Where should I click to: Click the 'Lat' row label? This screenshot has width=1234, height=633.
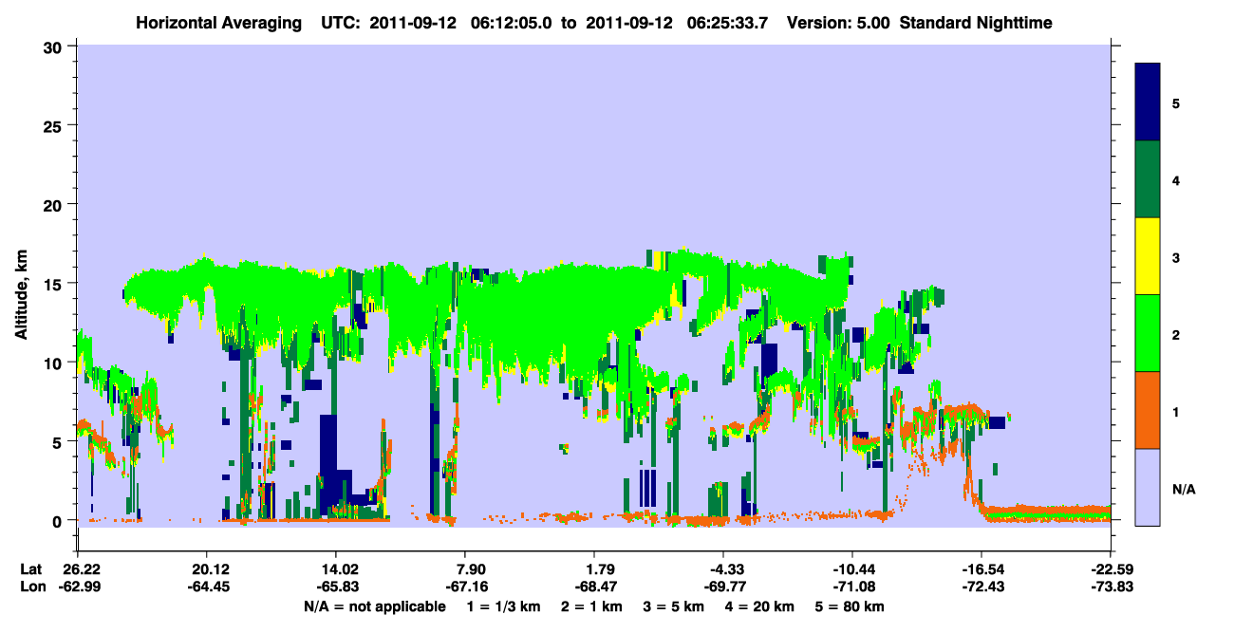(31, 569)
